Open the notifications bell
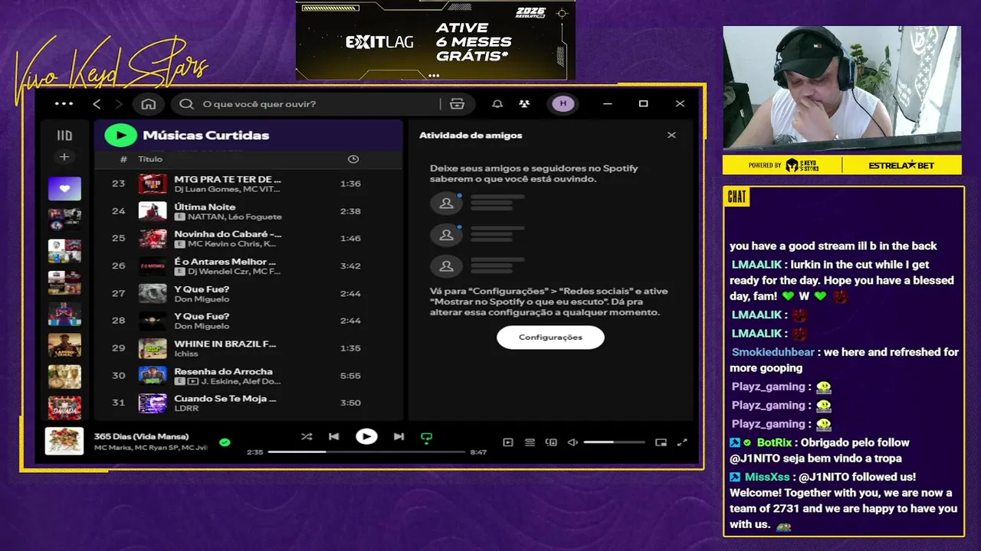The image size is (981, 551). coord(497,104)
